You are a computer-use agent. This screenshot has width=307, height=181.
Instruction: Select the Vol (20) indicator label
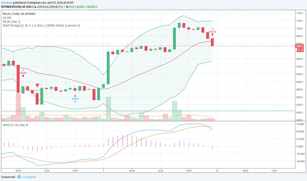pyautogui.click(x=7, y=18)
